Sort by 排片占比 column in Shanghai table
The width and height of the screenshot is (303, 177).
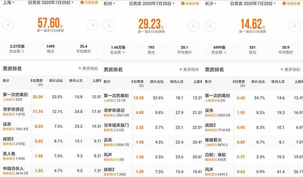[x=56, y=80]
